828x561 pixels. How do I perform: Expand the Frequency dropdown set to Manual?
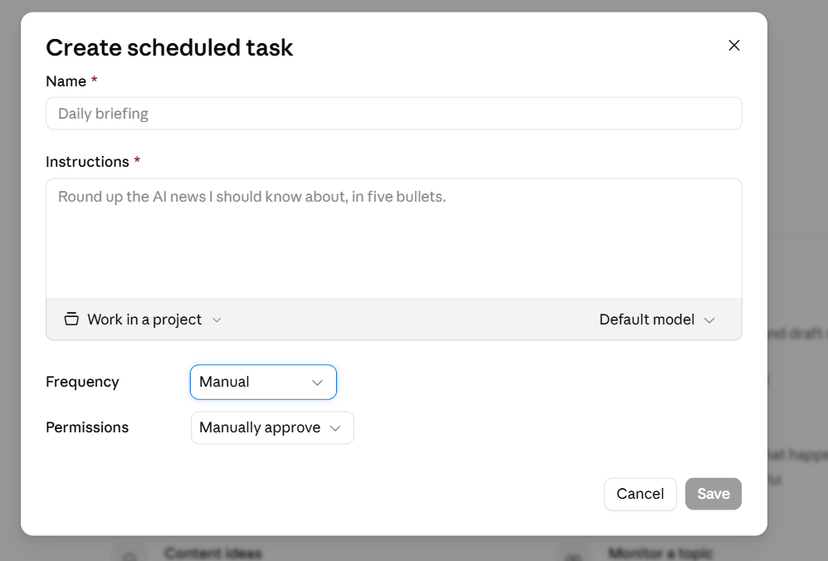tap(263, 382)
